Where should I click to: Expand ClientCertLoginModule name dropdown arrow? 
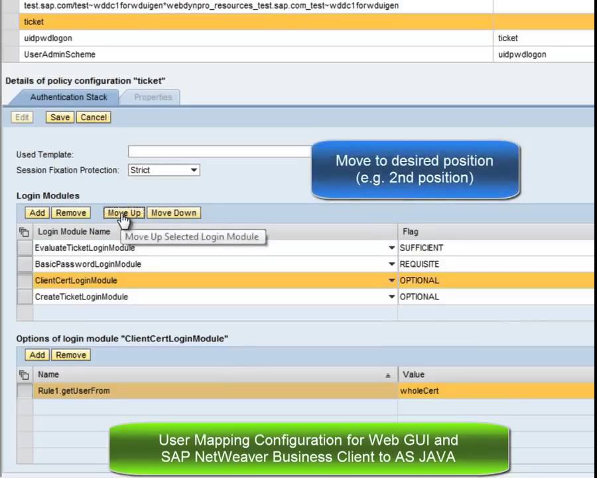pyautogui.click(x=391, y=281)
